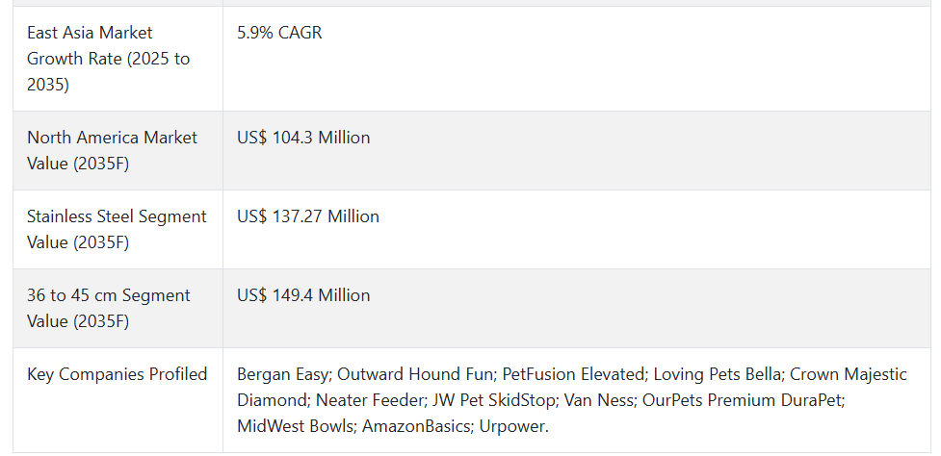Click the OurPets Premium DuraPet text
The height and width of the screenshot is (456, 941).
click(743, 399)
